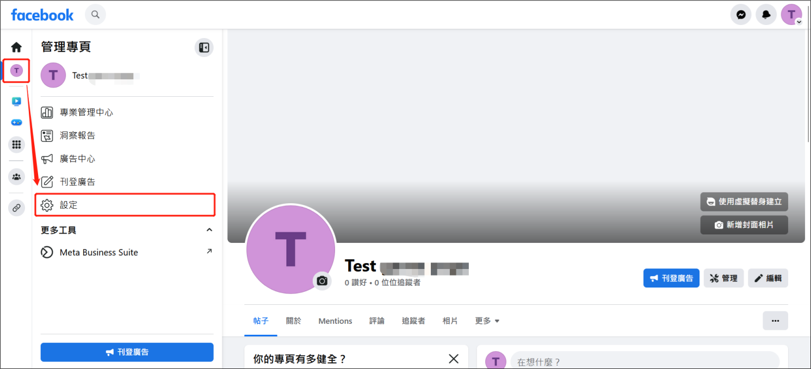The width and height of the screenshot is (811, 369).
Task: Switch to the Mentions tab
Action: pyautogui.click(x=335, y=321)
